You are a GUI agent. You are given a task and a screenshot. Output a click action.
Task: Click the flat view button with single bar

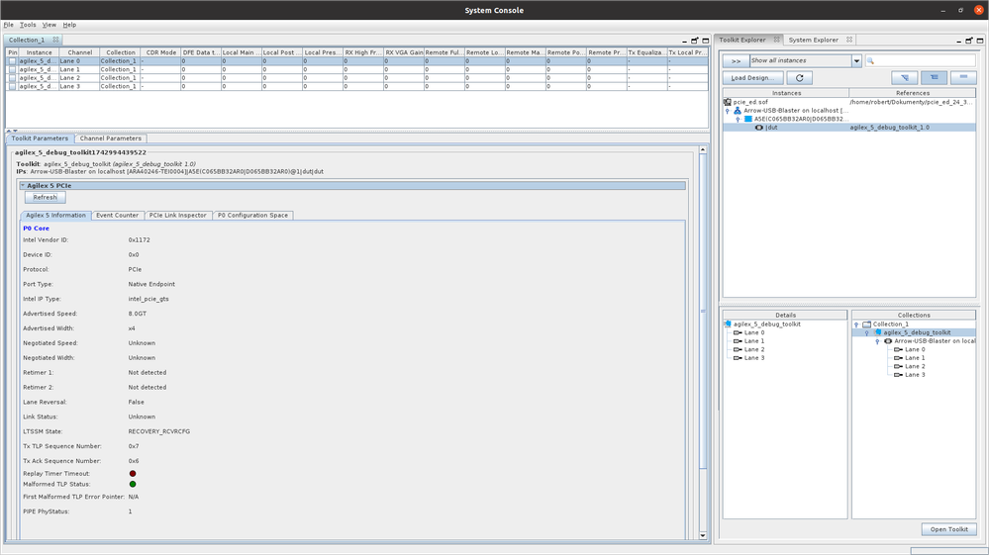coord(964,77)
